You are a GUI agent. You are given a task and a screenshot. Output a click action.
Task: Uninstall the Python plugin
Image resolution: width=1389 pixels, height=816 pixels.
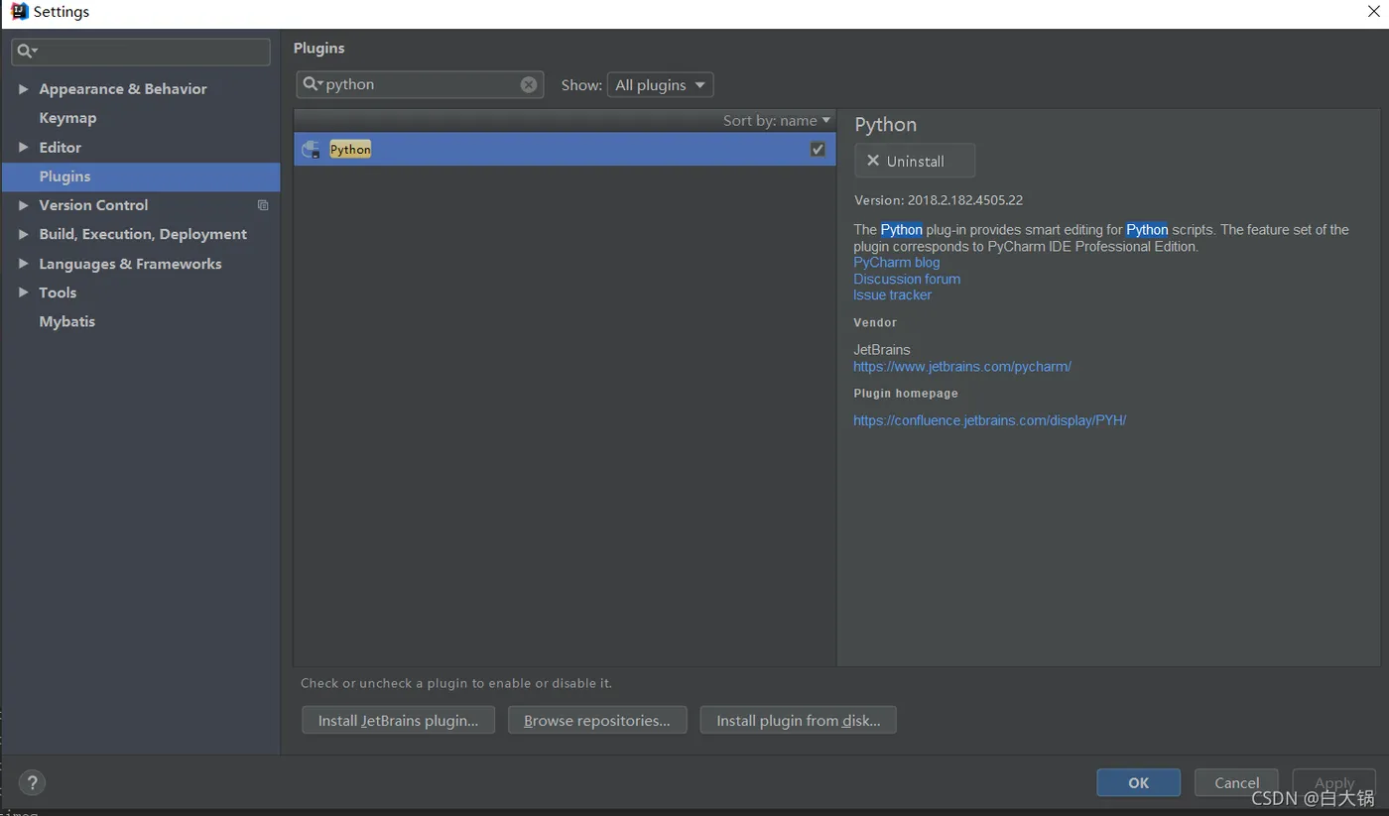click(x=914, y=161)
